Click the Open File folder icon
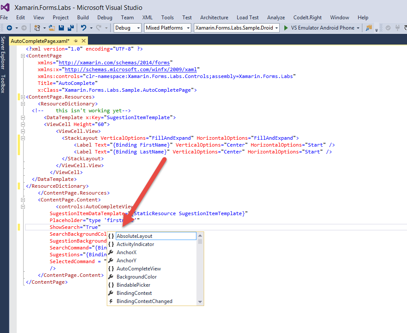 coord(52,28)
